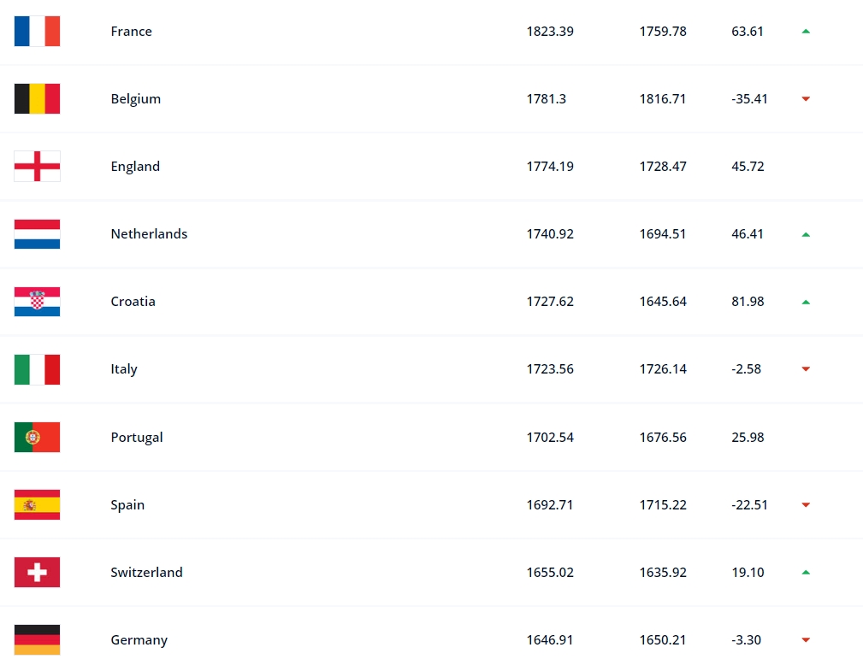Click the France flag icon
Image resolution: width=863 pixels, height=671 pixels.
point(37,32)
